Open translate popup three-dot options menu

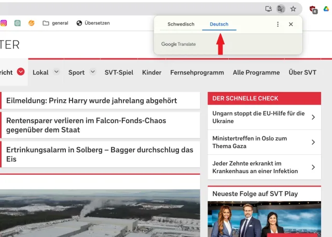coord(278,24)
